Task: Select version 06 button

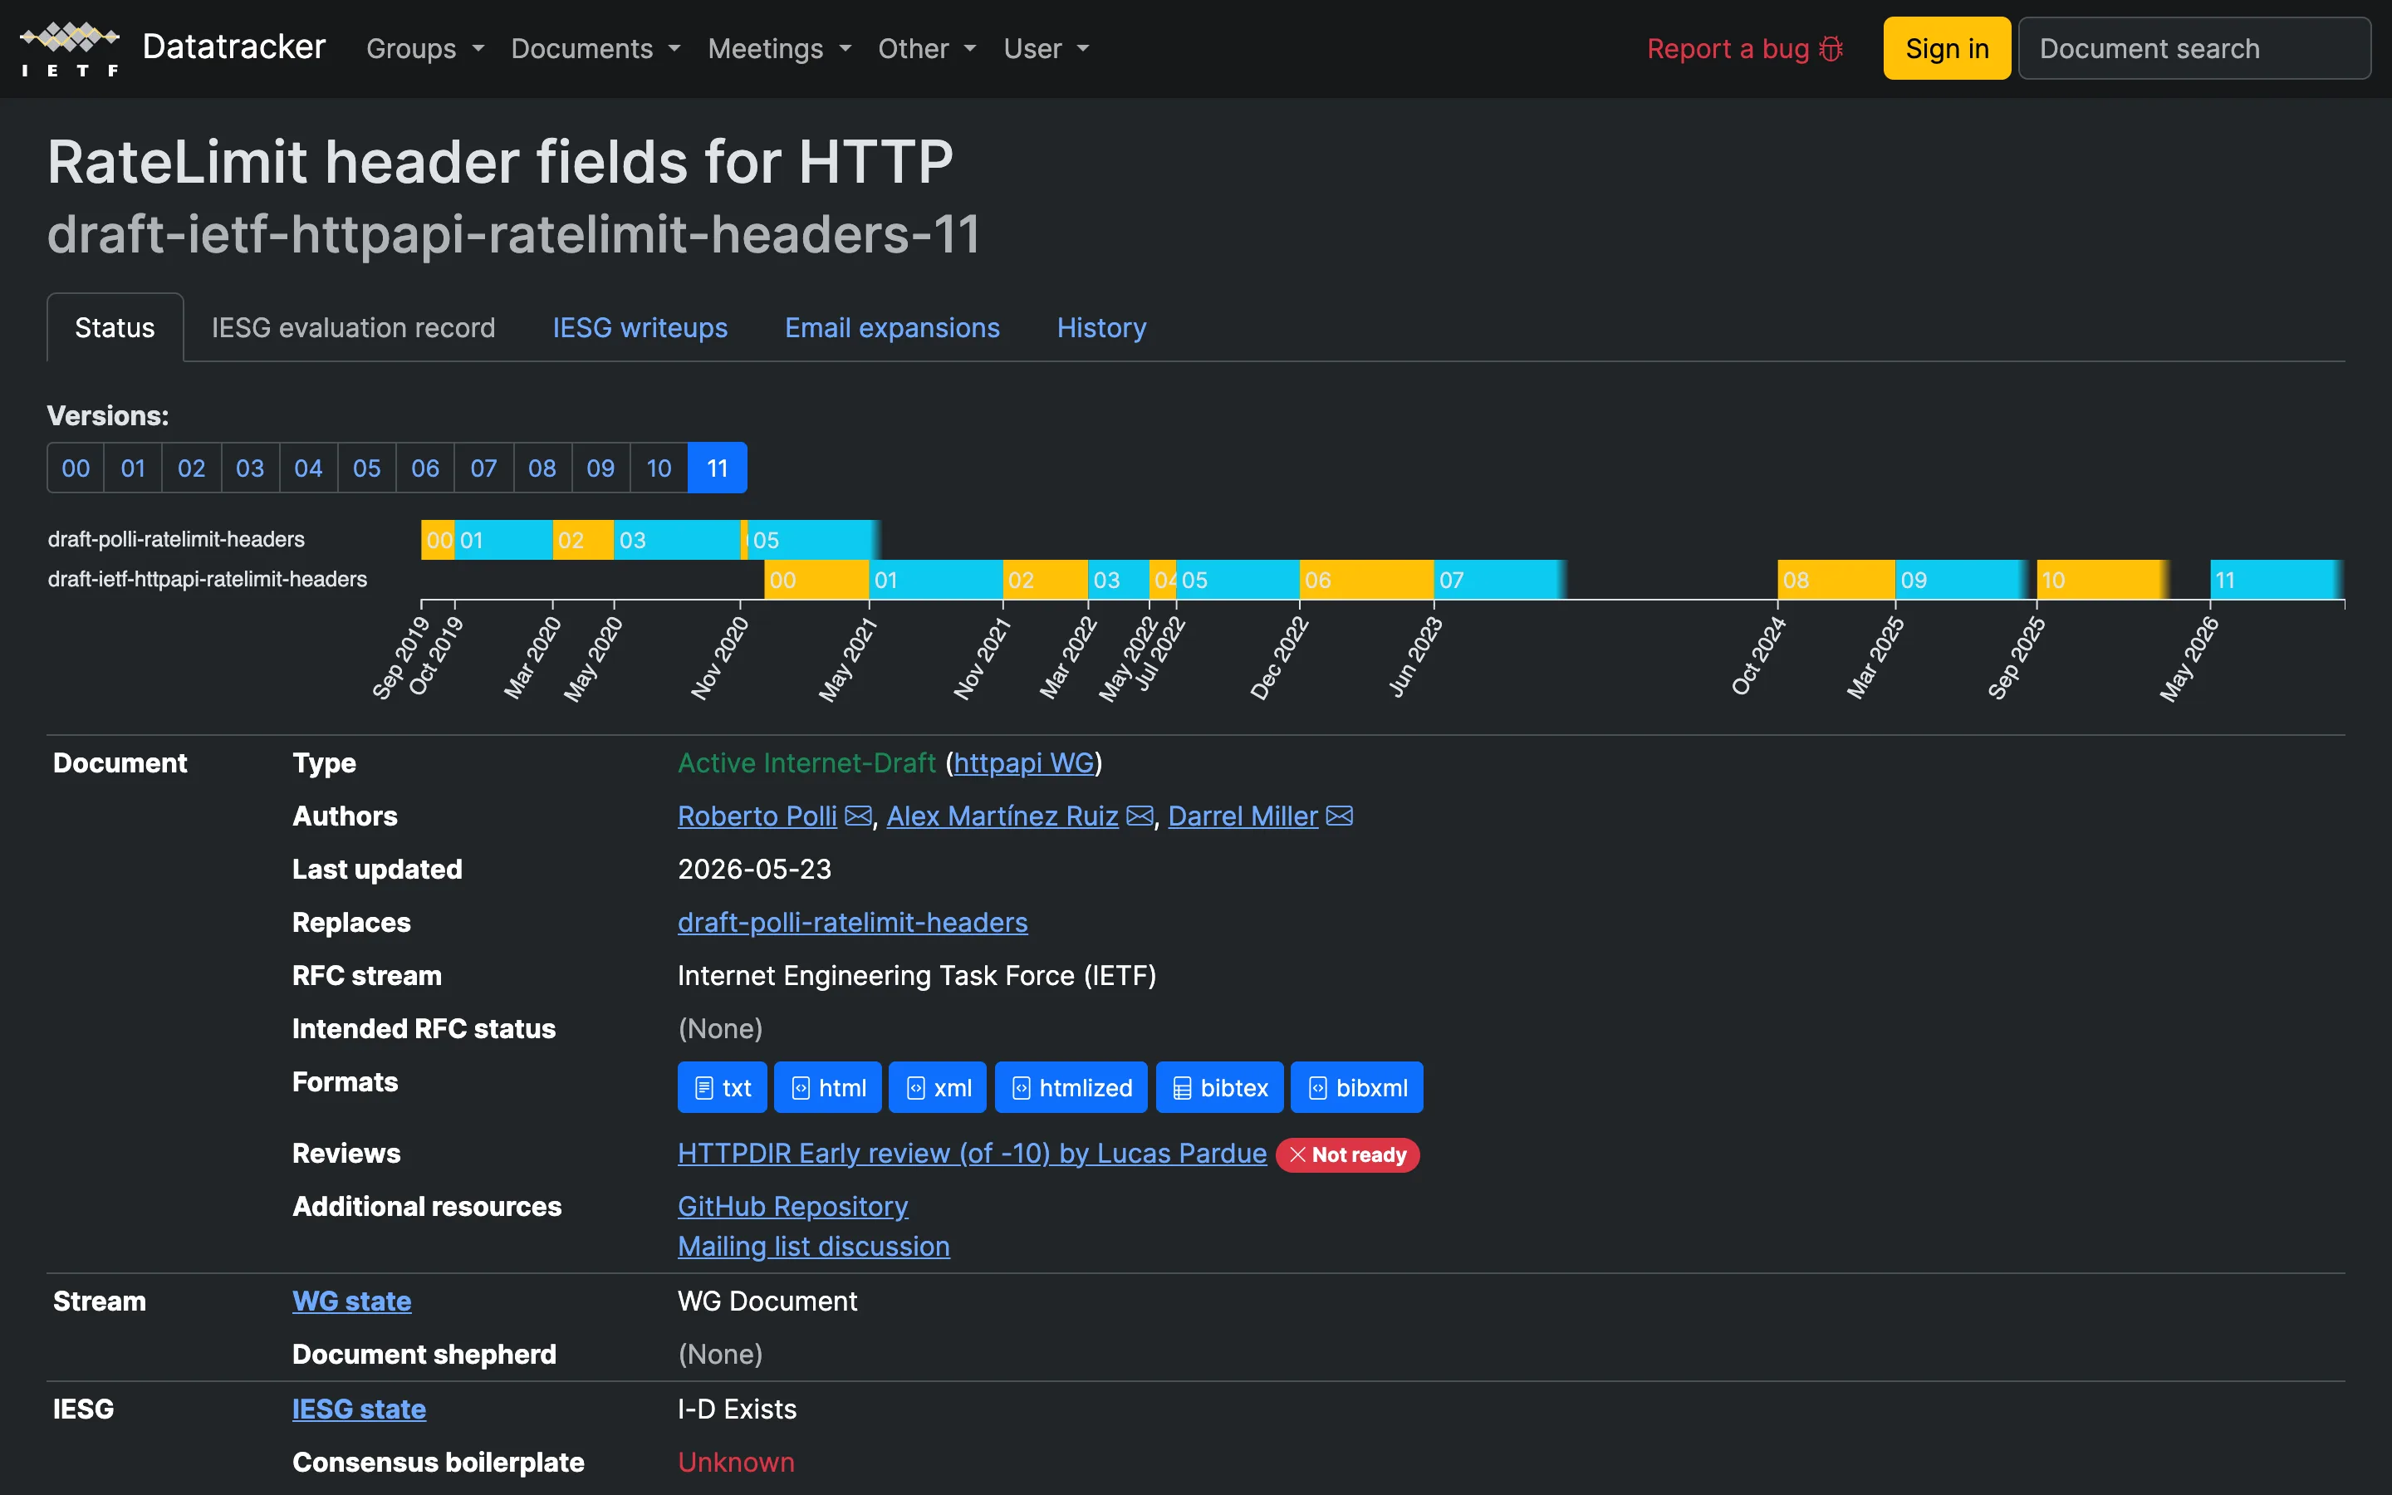Action: click(425, 468)
